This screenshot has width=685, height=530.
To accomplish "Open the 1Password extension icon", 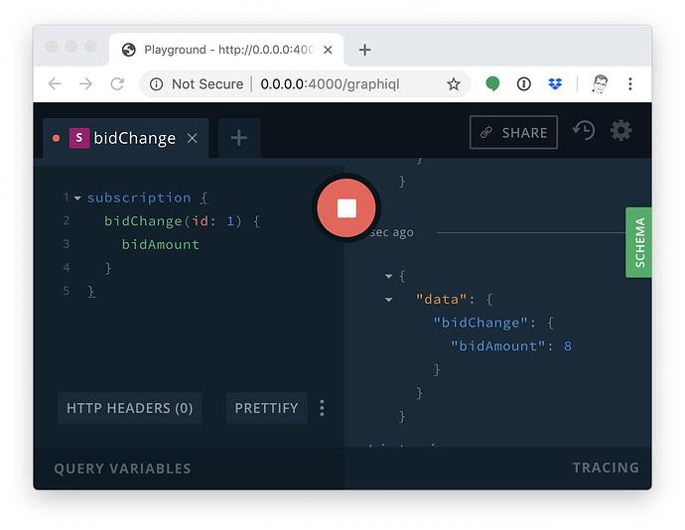I will [x=523, y=83].
